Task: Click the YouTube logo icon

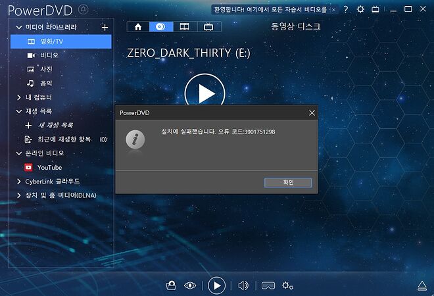Action: pyautogui.click(x=28, y=167)
